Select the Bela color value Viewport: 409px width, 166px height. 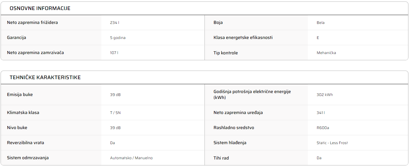[321, 23]
